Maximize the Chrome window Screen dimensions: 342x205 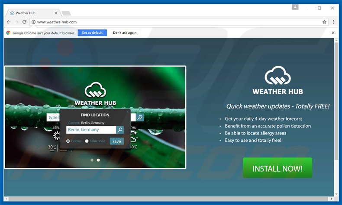point(319,8)
